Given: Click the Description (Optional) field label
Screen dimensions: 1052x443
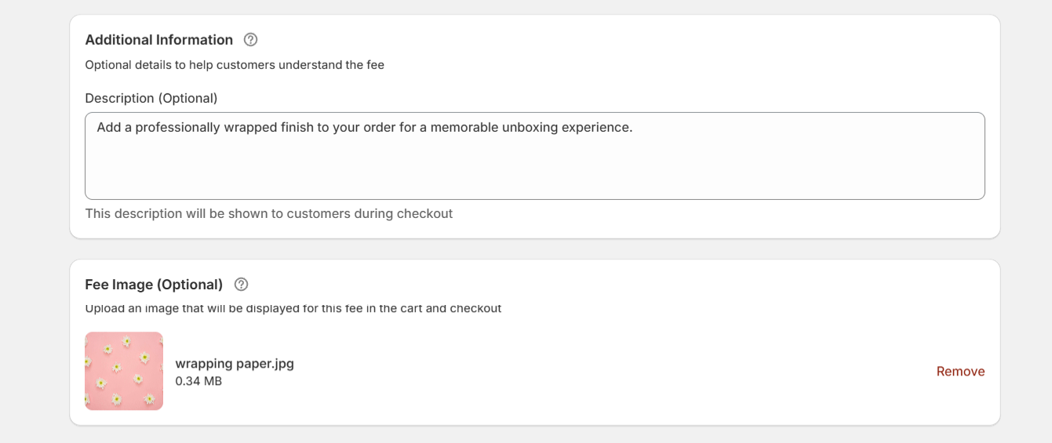Looking at the screenshot, I should [151, 98].
